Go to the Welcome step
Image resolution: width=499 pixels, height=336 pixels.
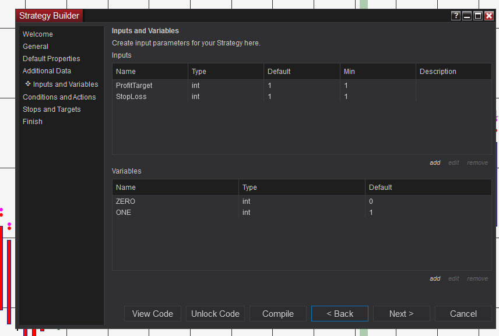point(38,34)
